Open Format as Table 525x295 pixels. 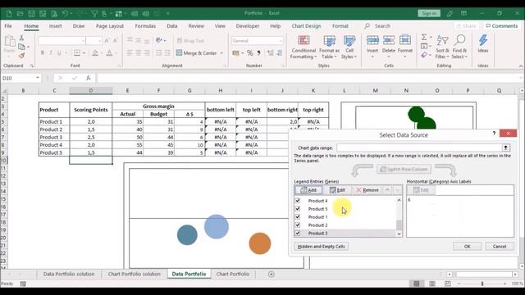[329, 48]
